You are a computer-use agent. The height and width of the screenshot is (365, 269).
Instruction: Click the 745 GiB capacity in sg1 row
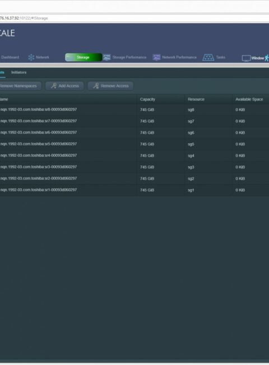coord(147,190)
